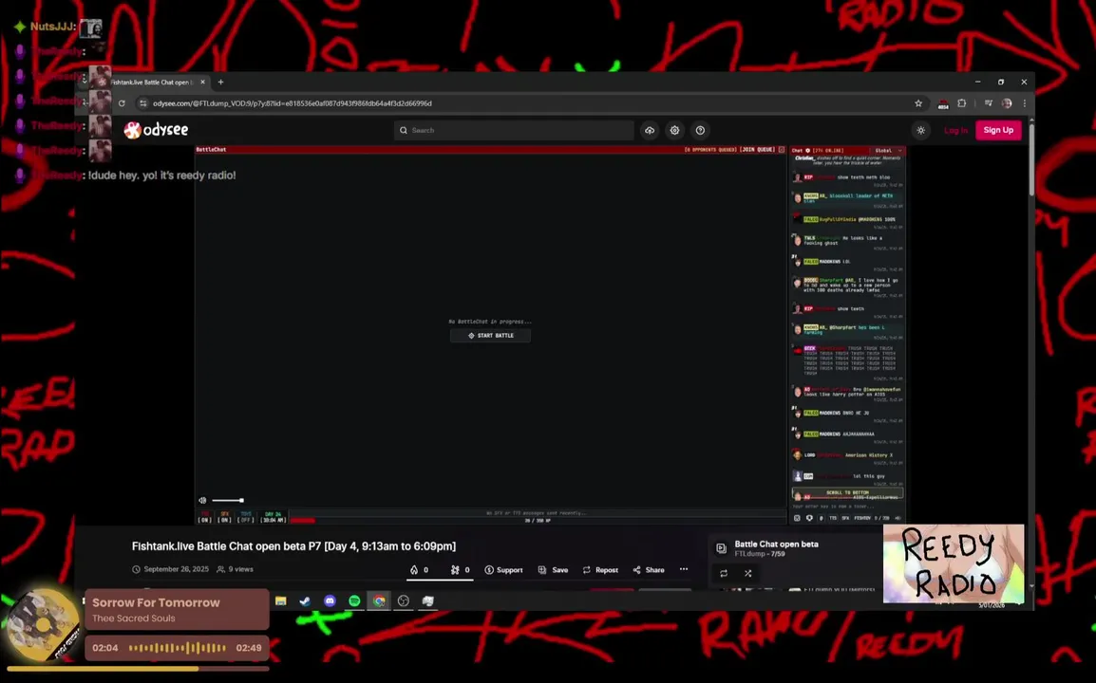Adjust the video volume slider

(228, 500)
